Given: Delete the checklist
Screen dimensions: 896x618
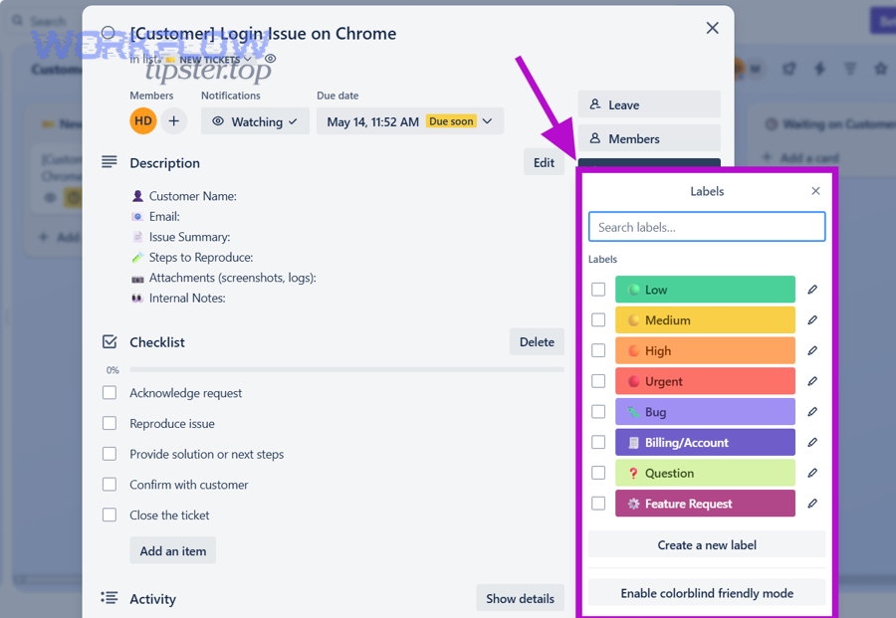Looking at the screenshot, I should click(537, 341).
